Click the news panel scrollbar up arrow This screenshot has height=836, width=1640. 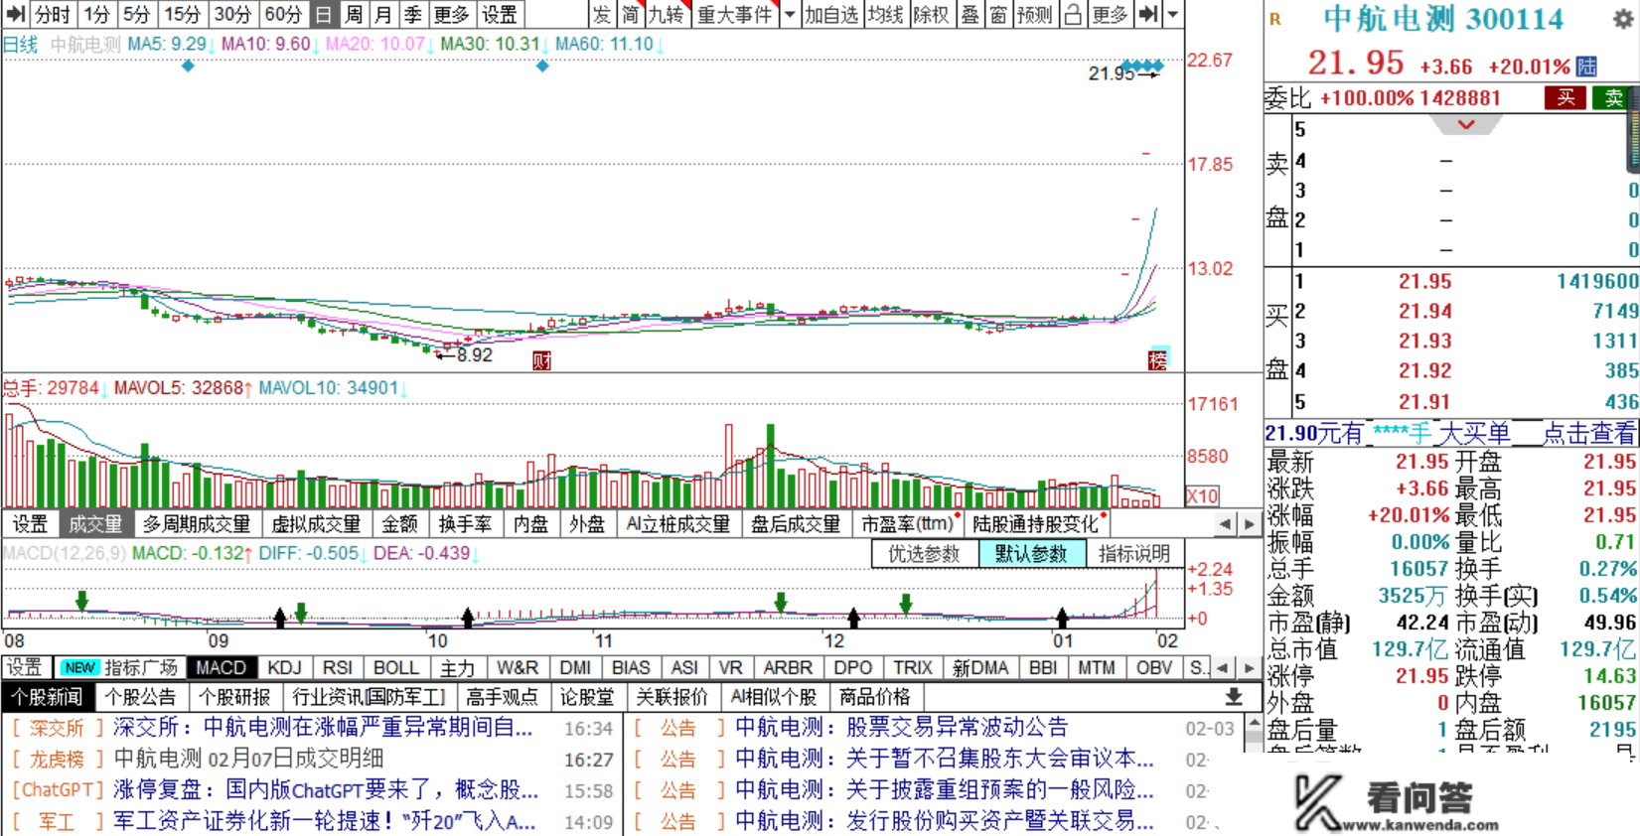coord(1254,723)
